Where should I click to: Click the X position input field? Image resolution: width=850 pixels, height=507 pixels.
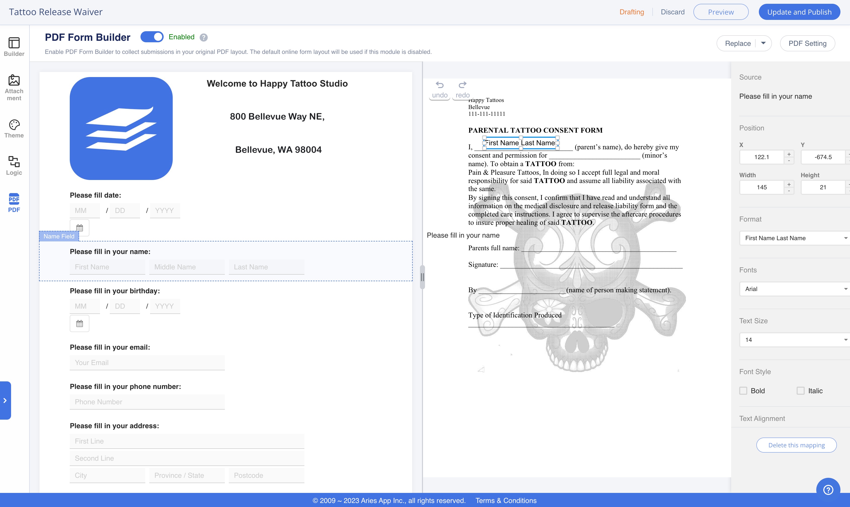click(762, 157)
